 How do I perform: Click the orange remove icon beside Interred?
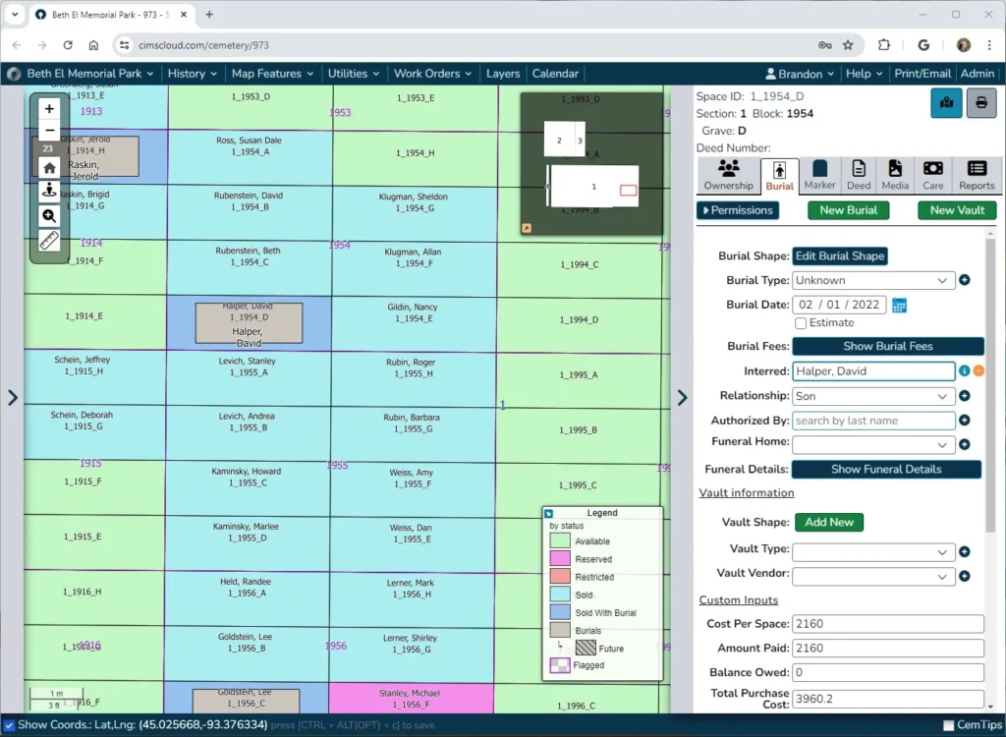point(979,371)
